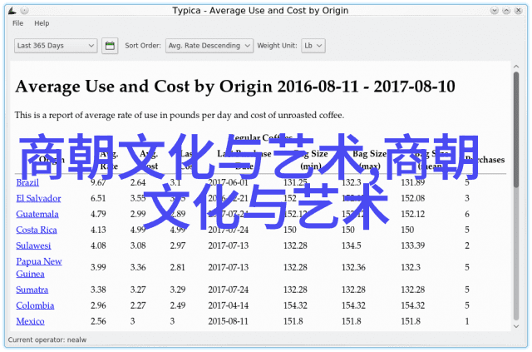
Task: Click Guatemala's average rate 4.79
Action: point(98,214)
